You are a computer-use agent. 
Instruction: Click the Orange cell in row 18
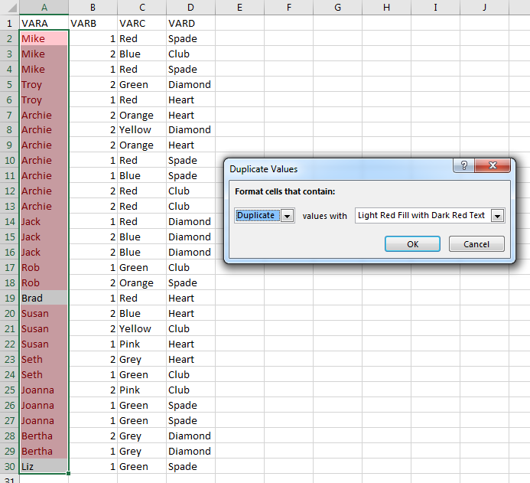(x=142, y=282)
